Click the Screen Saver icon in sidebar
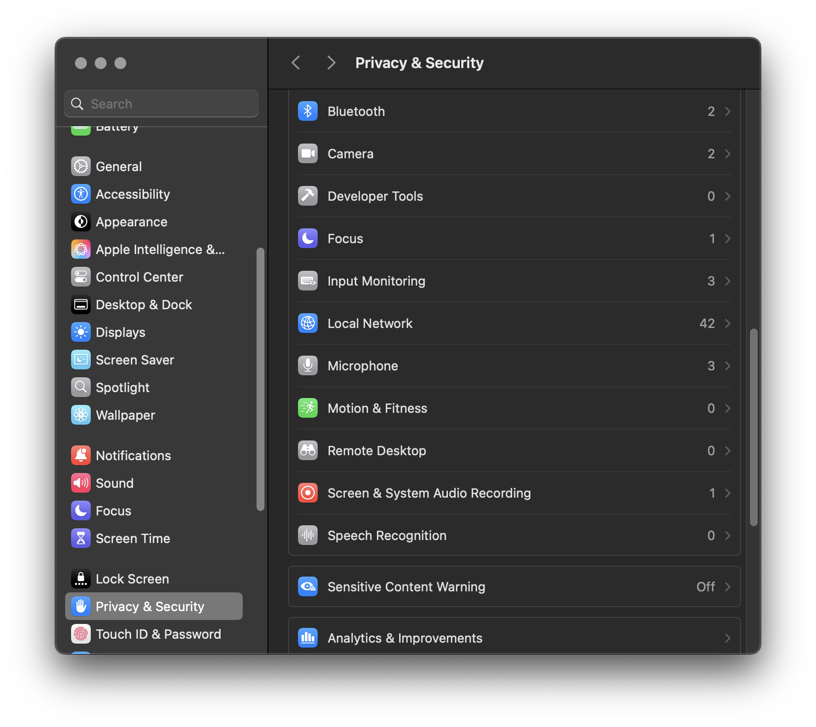 pos(81,360)
